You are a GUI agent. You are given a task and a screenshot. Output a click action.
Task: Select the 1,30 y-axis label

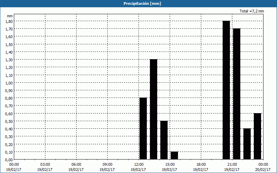(x=9, y=60)
